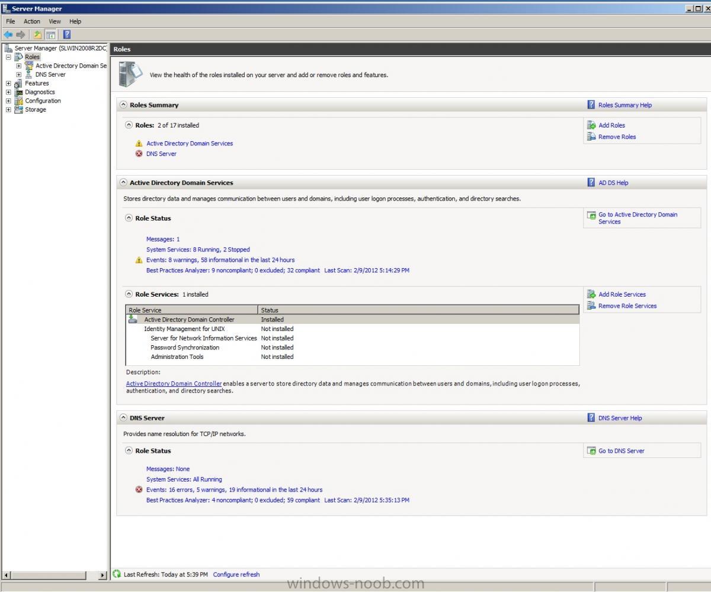
Task: Collapse the Roles node in the tree
Action: point(8,57)
